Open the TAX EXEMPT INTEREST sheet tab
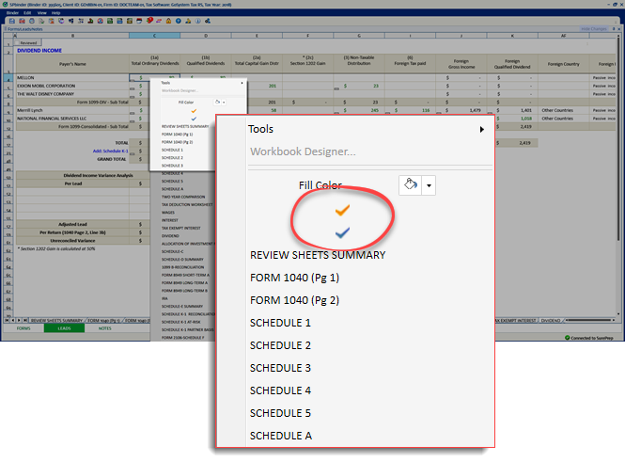 coord(516,320)
